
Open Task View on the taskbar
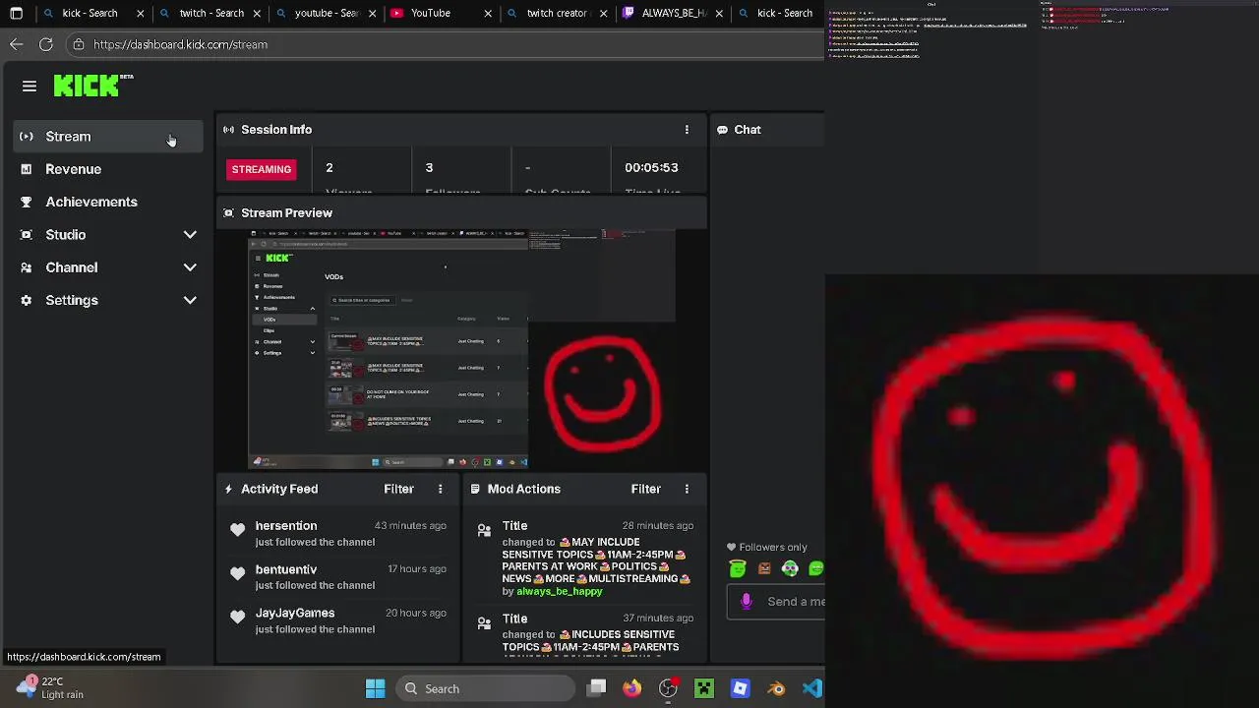coord(597,688)
